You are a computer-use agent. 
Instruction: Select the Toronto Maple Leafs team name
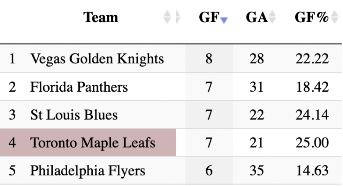(93, 142)
